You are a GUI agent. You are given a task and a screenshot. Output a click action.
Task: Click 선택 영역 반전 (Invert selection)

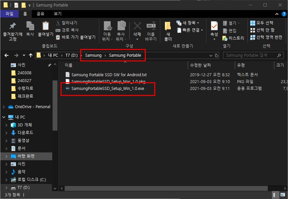[x=266, y=37]
